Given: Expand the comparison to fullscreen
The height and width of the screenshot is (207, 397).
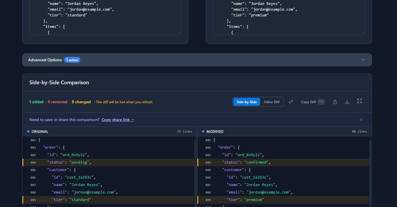Looking at the screenshot, I should pos(359,101).
